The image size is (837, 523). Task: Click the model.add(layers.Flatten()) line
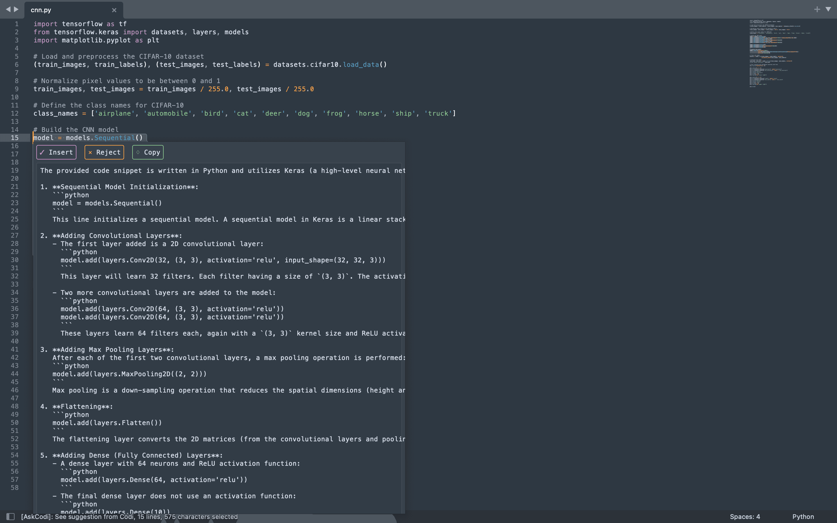(107, 423)
